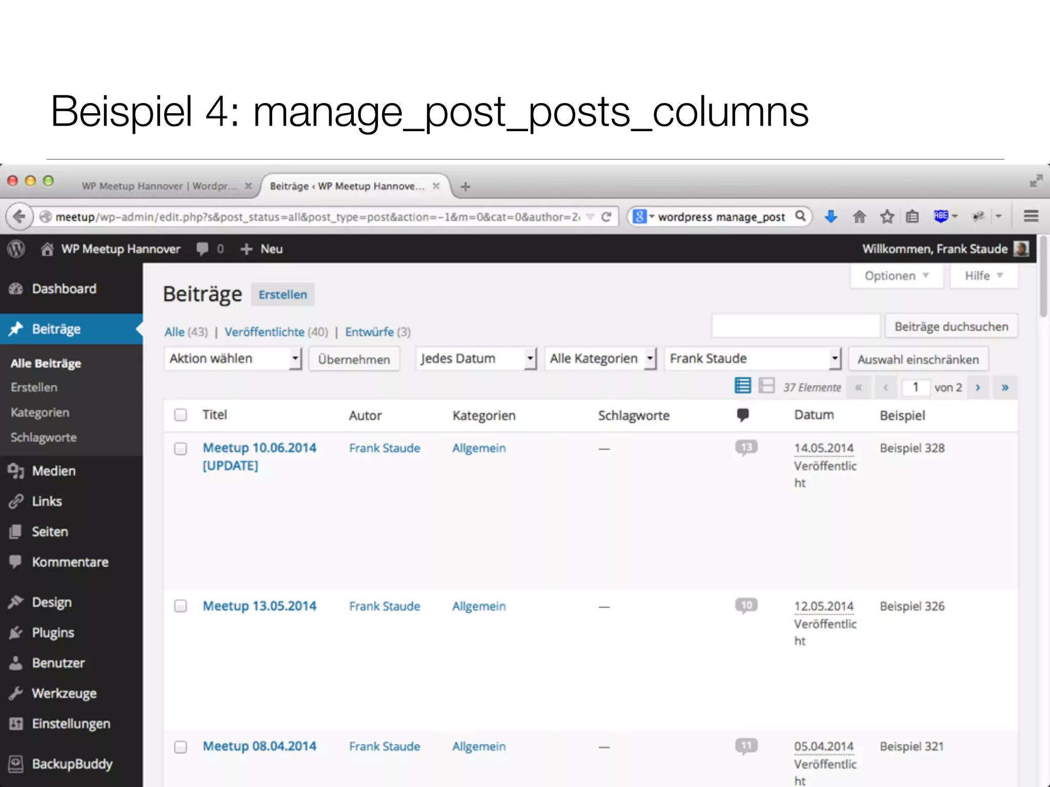This screenshot has width=1050, height=787.
Task: Check the Meetup 13.05.2014 row checkbox
Action: [x=180, y=606]
